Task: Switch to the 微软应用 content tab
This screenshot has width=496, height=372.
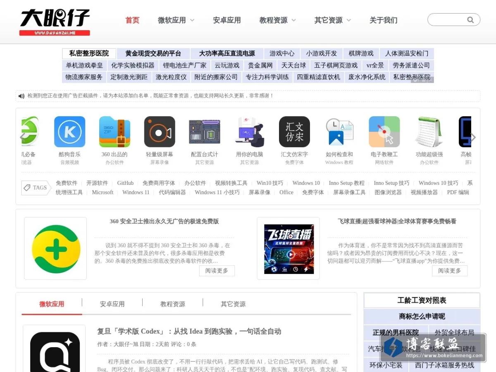Action: pyautogui.click(x=52, y=304)
